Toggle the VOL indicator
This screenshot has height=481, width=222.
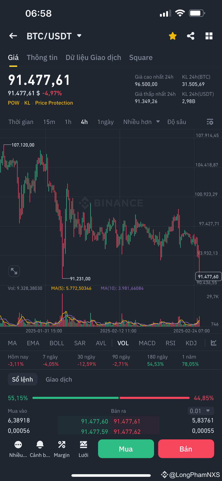(123, 343)
